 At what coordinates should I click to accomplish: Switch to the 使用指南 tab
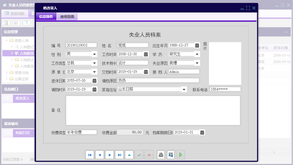67,16
